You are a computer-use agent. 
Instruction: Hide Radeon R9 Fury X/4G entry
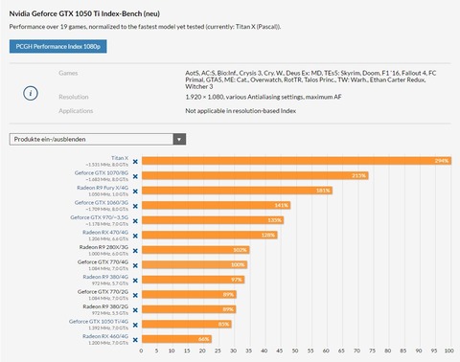pos(135,192)
